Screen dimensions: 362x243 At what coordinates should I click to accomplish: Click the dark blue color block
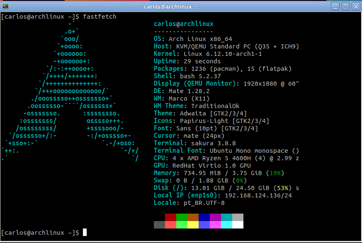click(204, 217)
